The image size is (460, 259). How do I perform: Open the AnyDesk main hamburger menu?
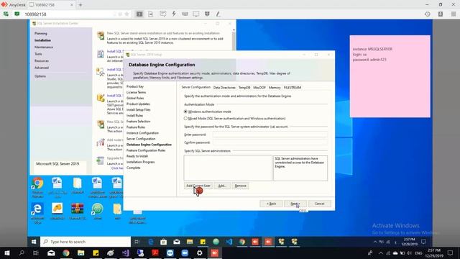tap(454, 14)
